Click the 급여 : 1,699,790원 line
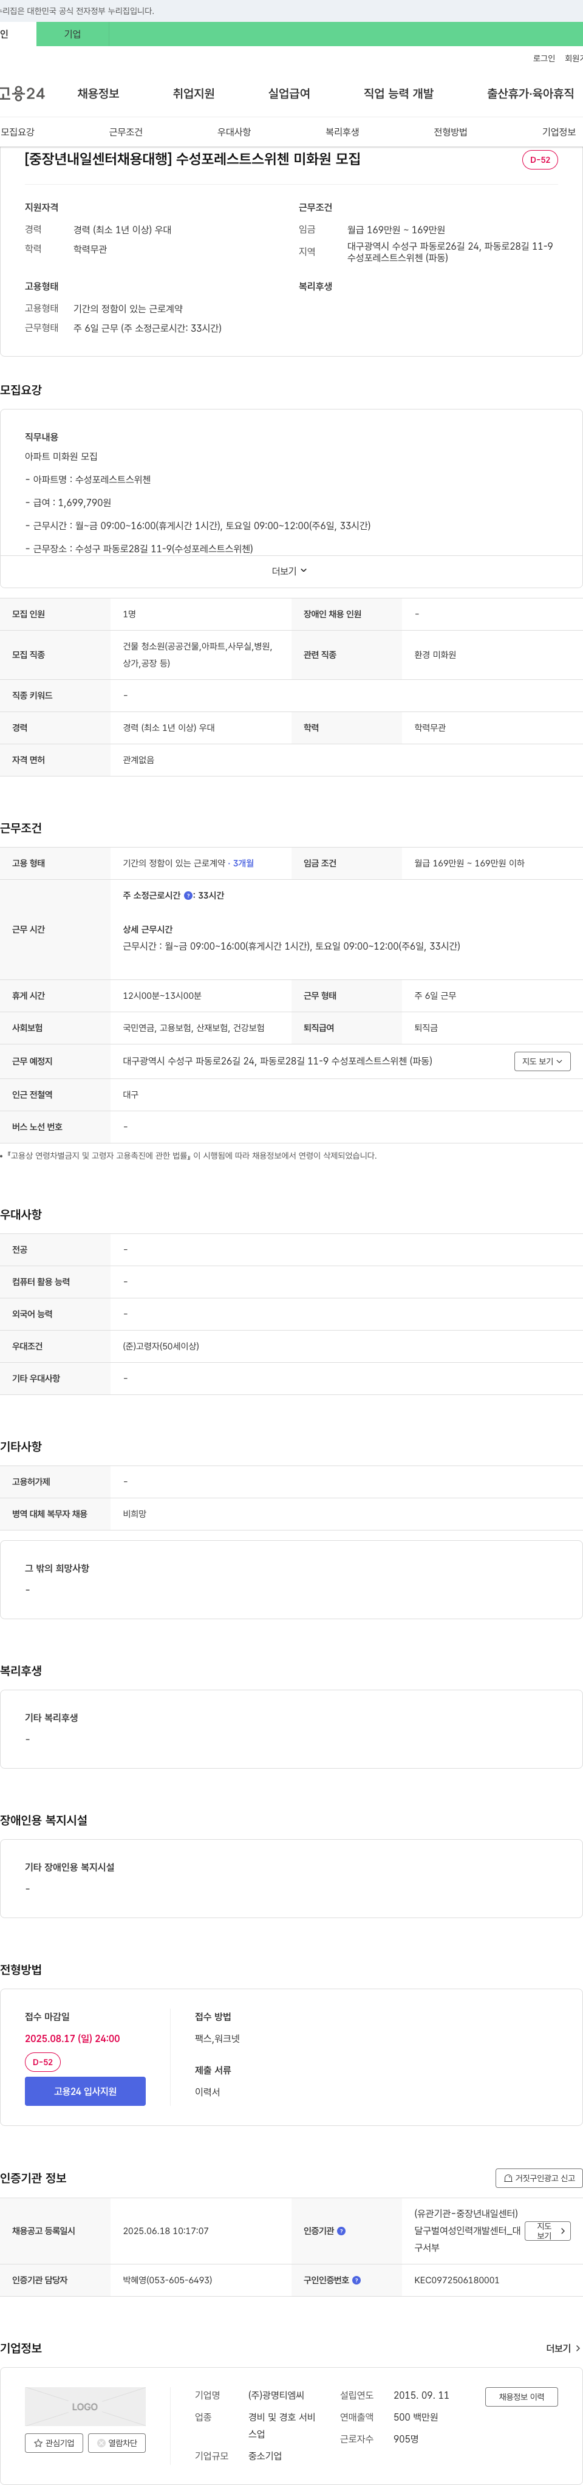 [x=69, y=502]
